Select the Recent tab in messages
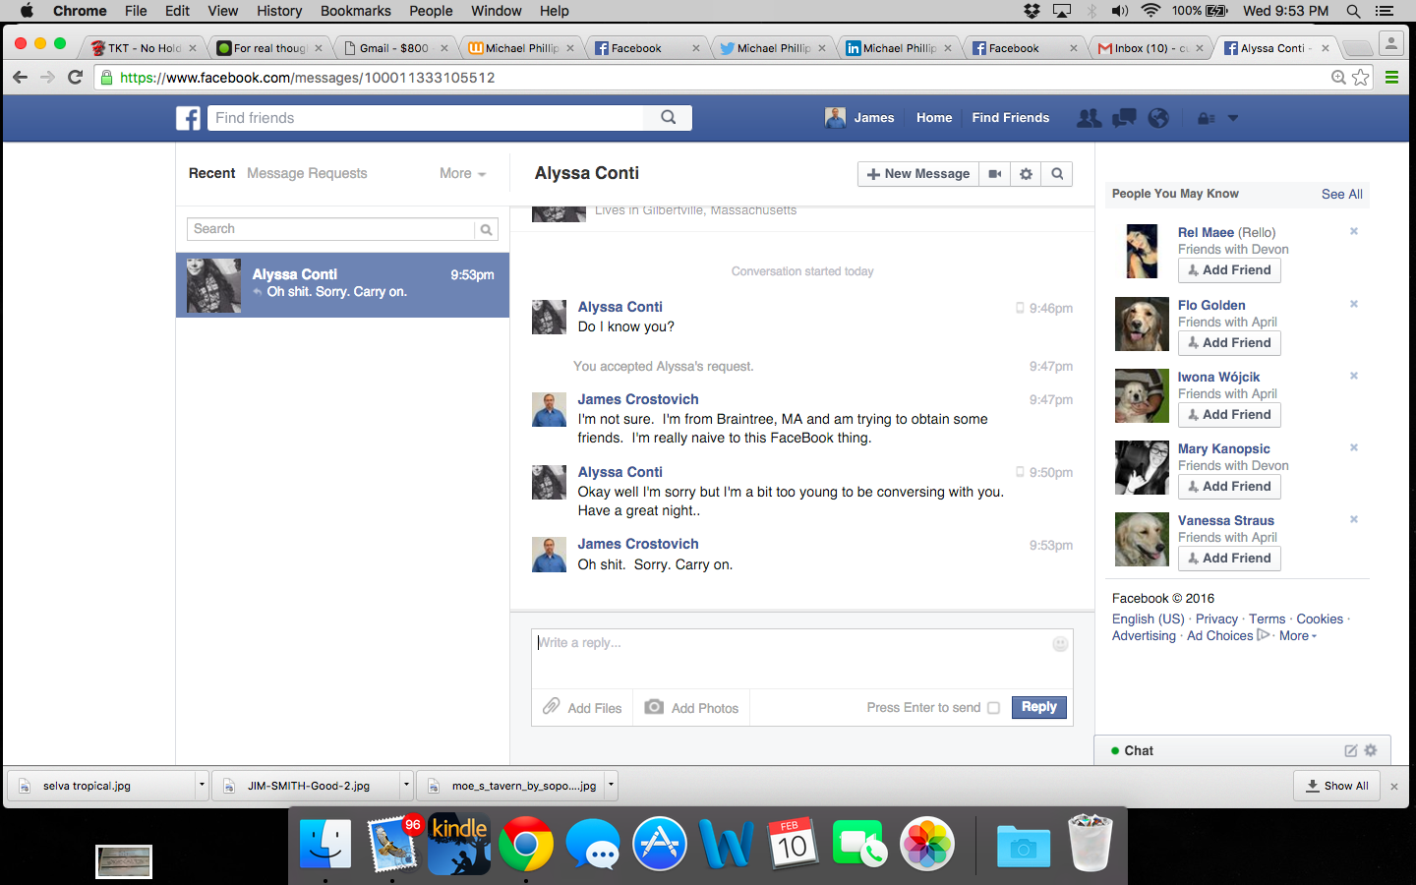The width and height of the screenshot is (1416, 885). tap(211, 173)
